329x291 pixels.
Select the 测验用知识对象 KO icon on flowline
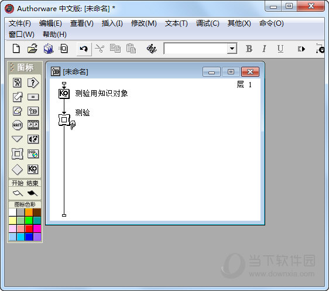click(x=64, y=94)
